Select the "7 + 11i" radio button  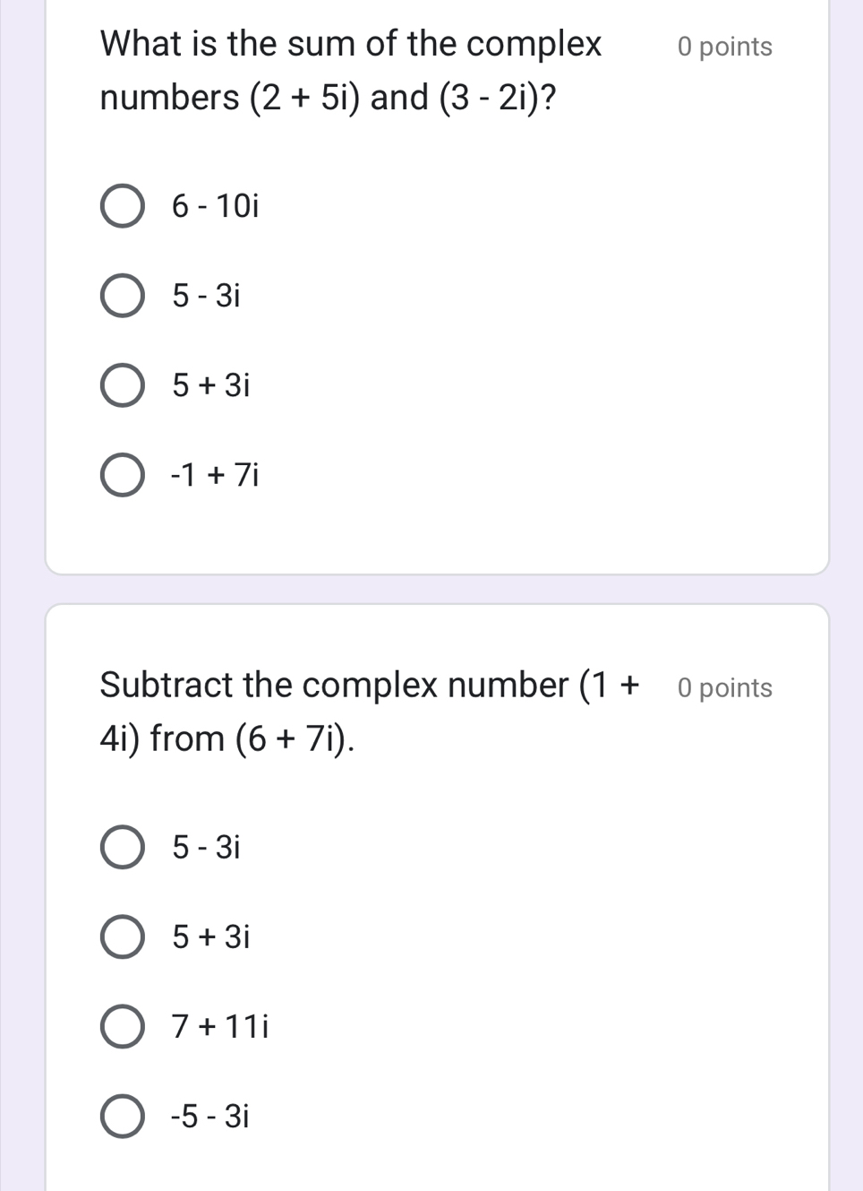click(122, 1026)
